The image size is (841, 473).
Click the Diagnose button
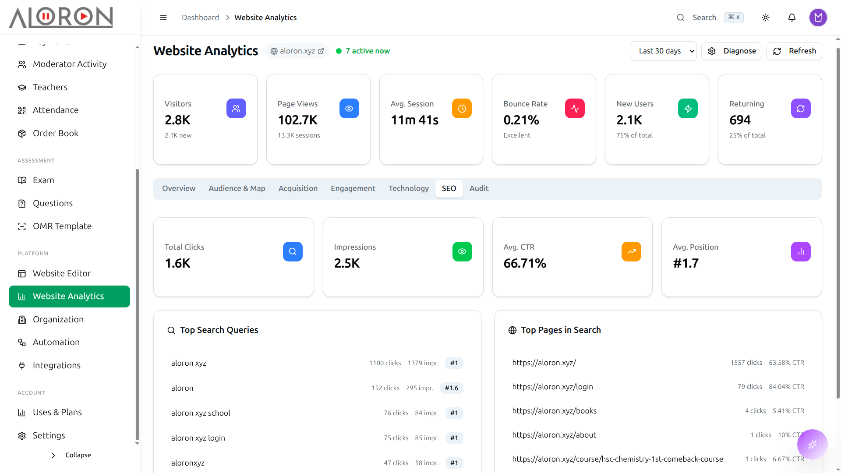(x=731, y=51)
